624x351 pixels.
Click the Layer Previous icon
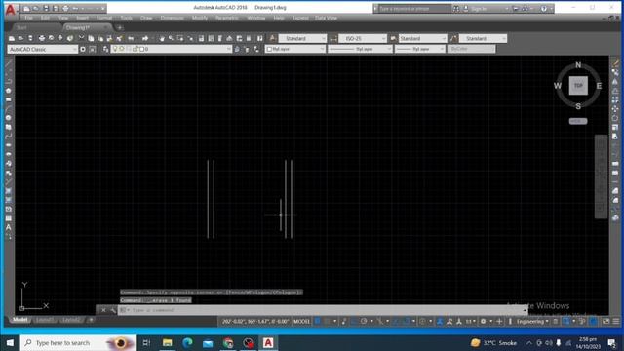tap(247, 49)
